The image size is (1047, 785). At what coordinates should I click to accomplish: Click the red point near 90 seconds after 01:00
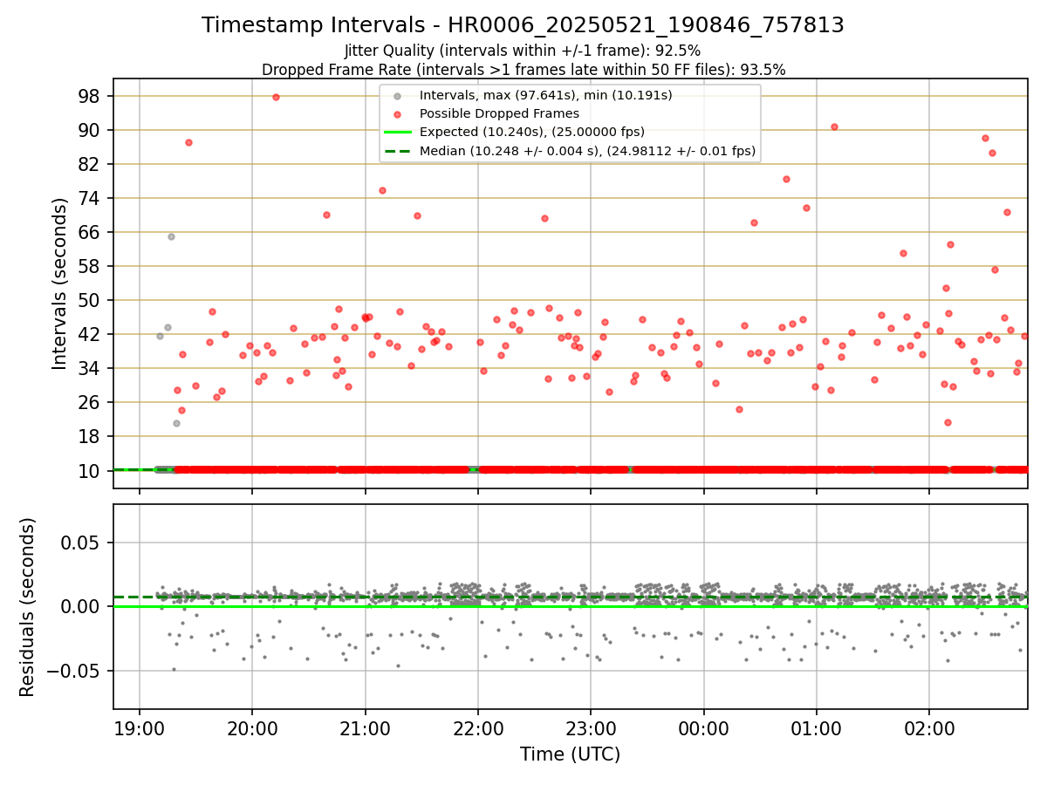tap(834, 126)
